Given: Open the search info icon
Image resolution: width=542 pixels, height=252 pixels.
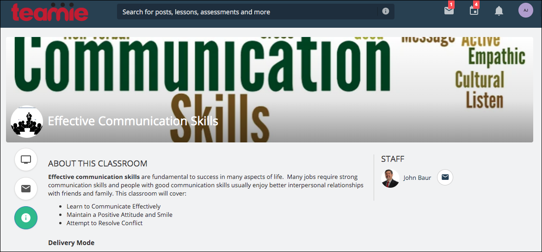Looking at the screenshot, I should click(x=386, y=12).
